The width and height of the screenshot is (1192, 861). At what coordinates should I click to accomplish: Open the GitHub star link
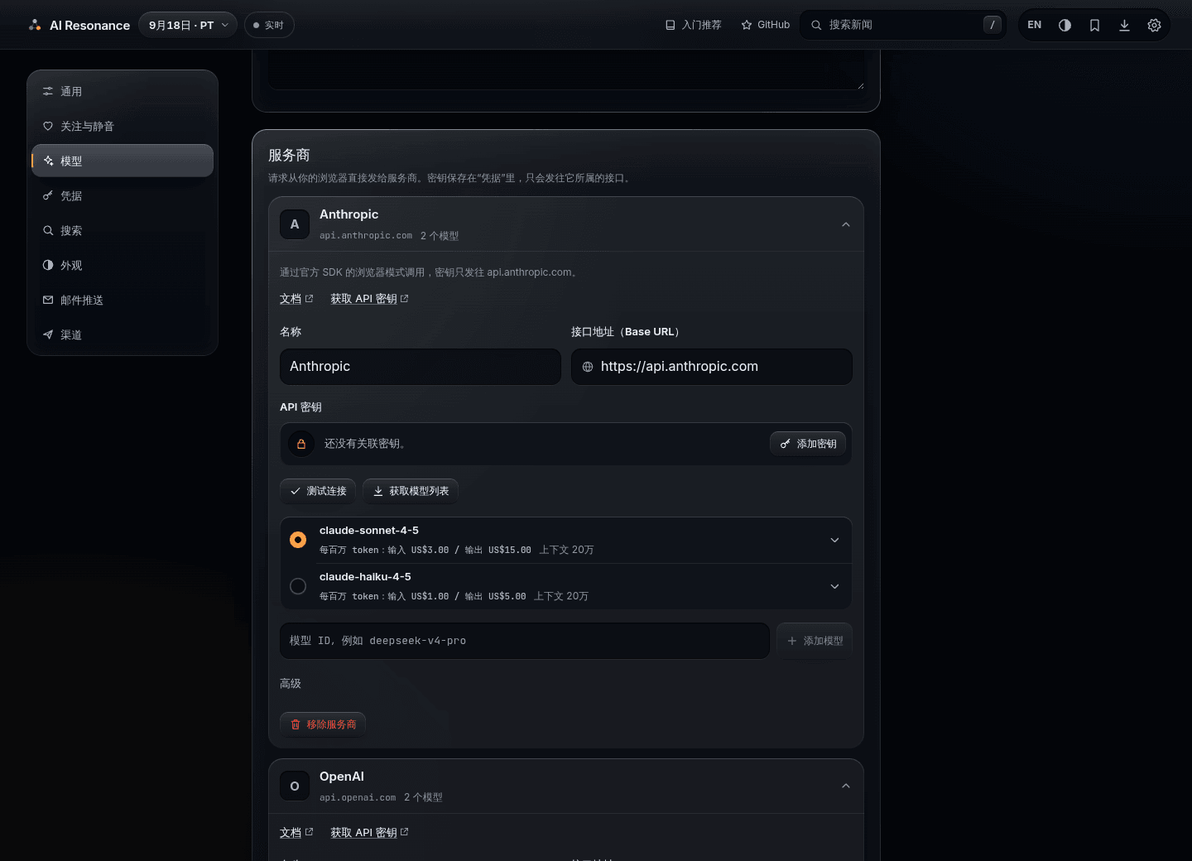tap(766, 26)
